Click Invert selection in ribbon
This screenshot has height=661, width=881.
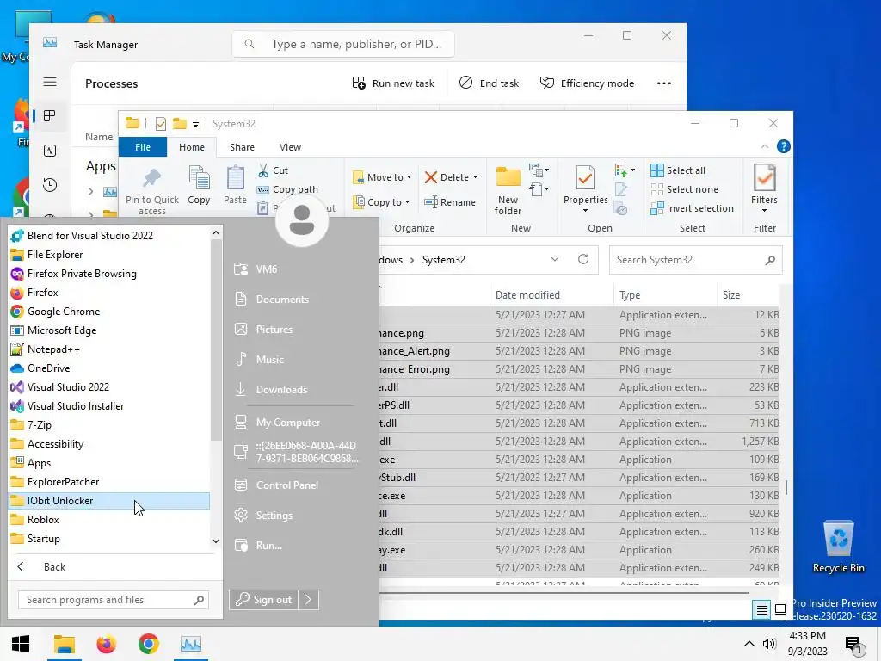pos(692,208)
